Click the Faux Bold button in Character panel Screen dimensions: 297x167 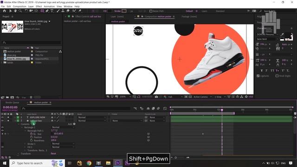[x=262, y=71]
